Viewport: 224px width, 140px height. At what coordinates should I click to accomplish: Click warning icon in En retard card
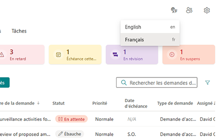click(2, 54)
